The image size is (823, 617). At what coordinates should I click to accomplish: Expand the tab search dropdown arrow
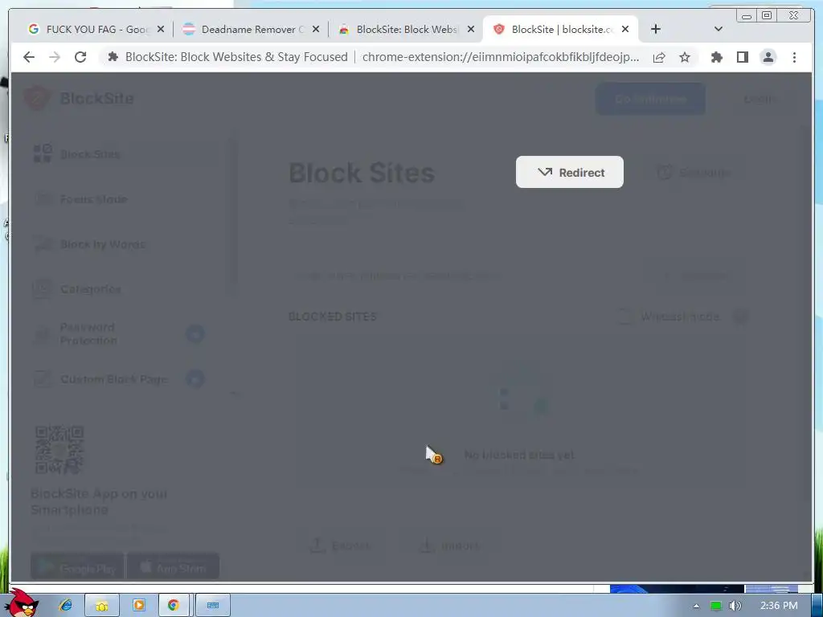click(x=719, y=29)
